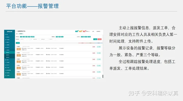Click the sidebar collapse icon beside platform title

(x=16, y=31)
